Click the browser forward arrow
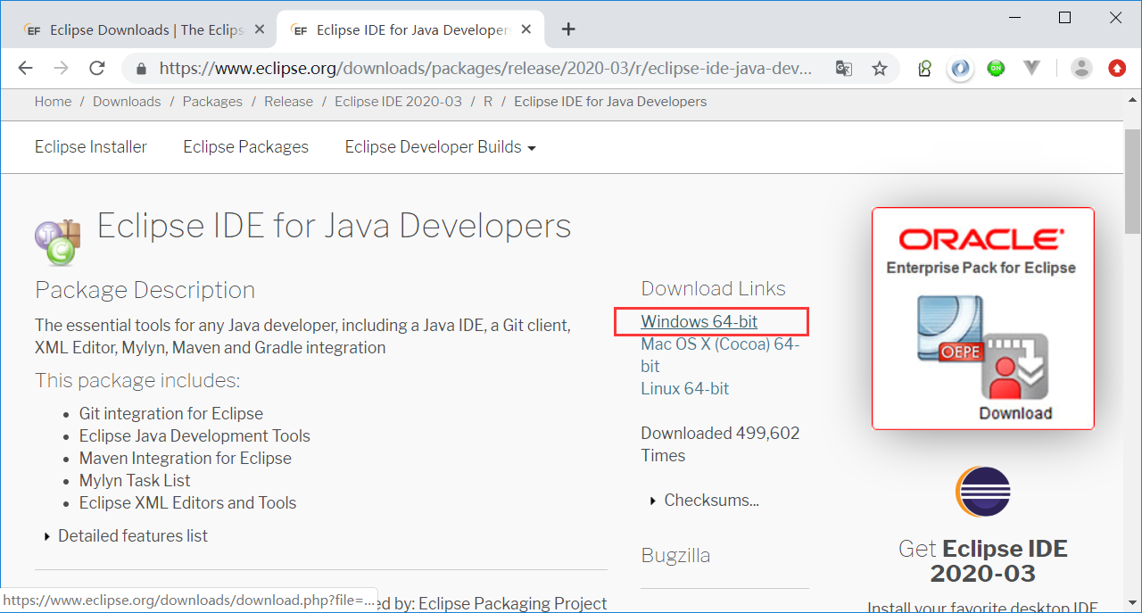This screenshot has width=1142, height=613. 61,68
